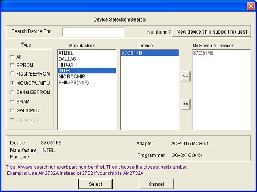The image size is (257, 192).
Task: Pick DALLAS from the manufacturer list
Action: (x=86, y=59)
